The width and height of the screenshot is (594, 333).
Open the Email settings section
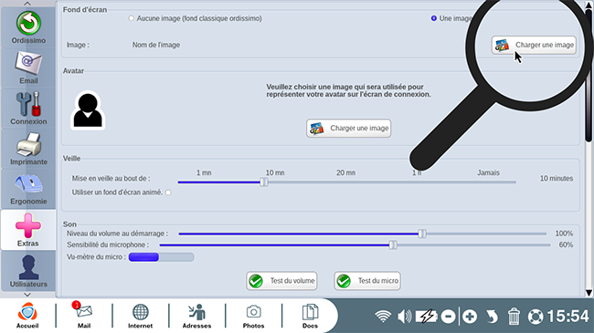coord(28,68)
